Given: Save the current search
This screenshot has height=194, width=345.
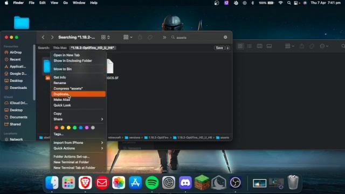Looking at the screenshot, I should pos(219,48).
